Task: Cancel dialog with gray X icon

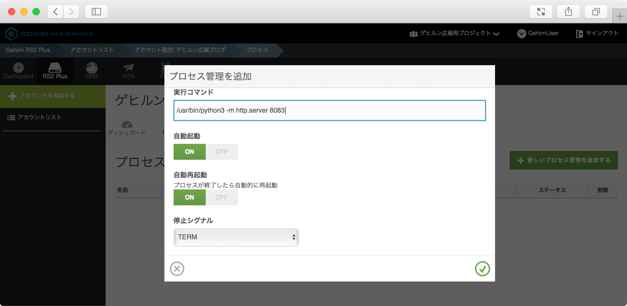Action: (x=177, y=269)
